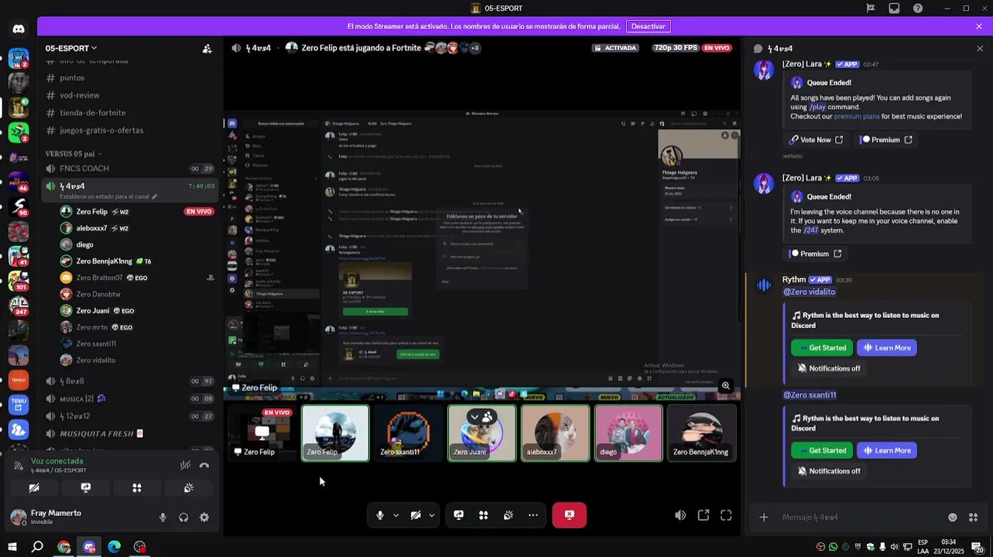The height and width of the screenshot is (557, 993).
Task: Enter full screen mode for the stream
Action: click(726, 515)
